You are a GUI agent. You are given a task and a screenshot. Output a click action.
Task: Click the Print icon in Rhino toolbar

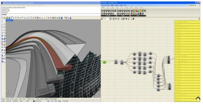[x=9, y=18]
